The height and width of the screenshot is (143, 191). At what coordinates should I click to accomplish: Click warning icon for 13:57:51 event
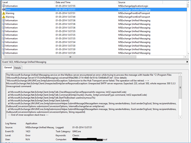4,13
